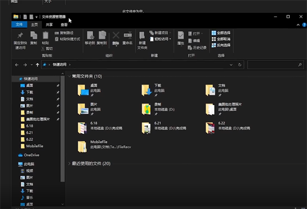Click Edit (编辑) in ribbon
The width and height of the screenshot is (307, 209).
(194, 40)
